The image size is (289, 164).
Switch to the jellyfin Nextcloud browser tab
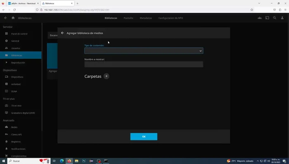tap(23, 3)
